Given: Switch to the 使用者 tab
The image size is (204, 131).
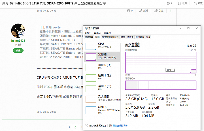Looking at the screenshot, I should (x=130, y=37).
